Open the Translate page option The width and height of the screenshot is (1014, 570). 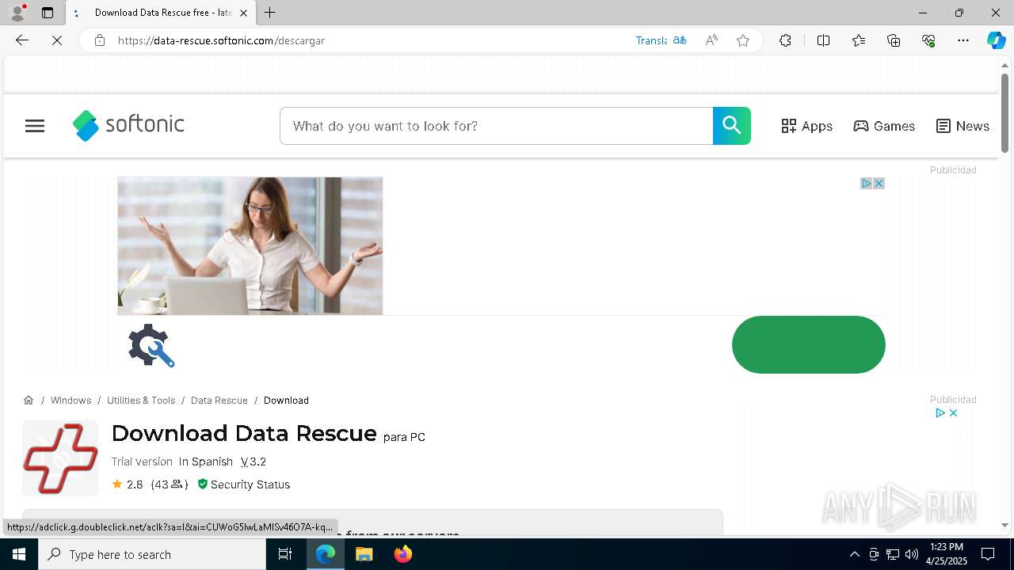(661, 40)
